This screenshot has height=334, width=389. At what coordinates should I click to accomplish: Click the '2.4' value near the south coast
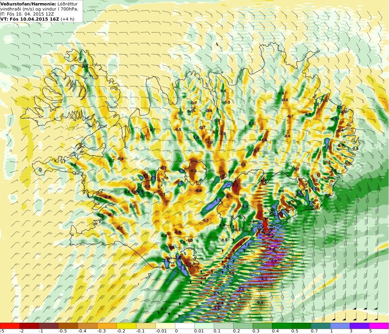pyautogui.click(x=226, y=266)
